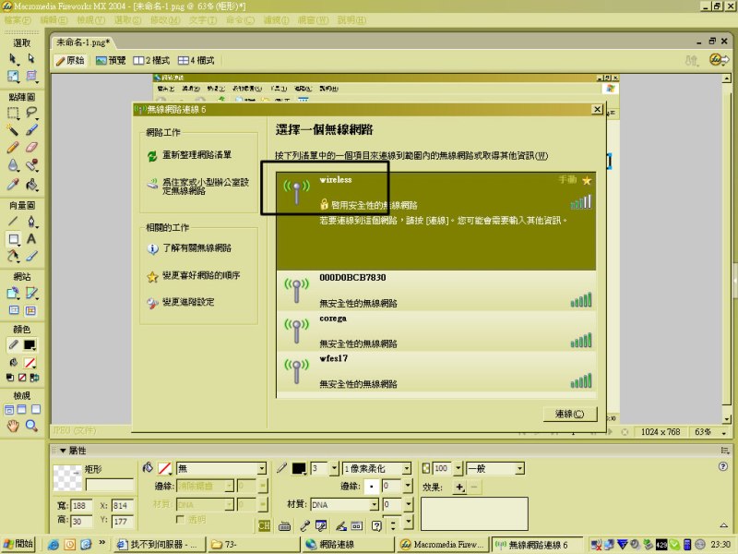Click 變更喜好網路的順序 link

pyautogui.click(x=201, y=275)
